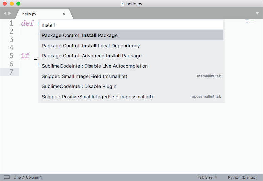Image resolution: width=263 pixels, height=181 pixels.
Task: Open the Tab Size: 4 selector
Action: point(207,177)
